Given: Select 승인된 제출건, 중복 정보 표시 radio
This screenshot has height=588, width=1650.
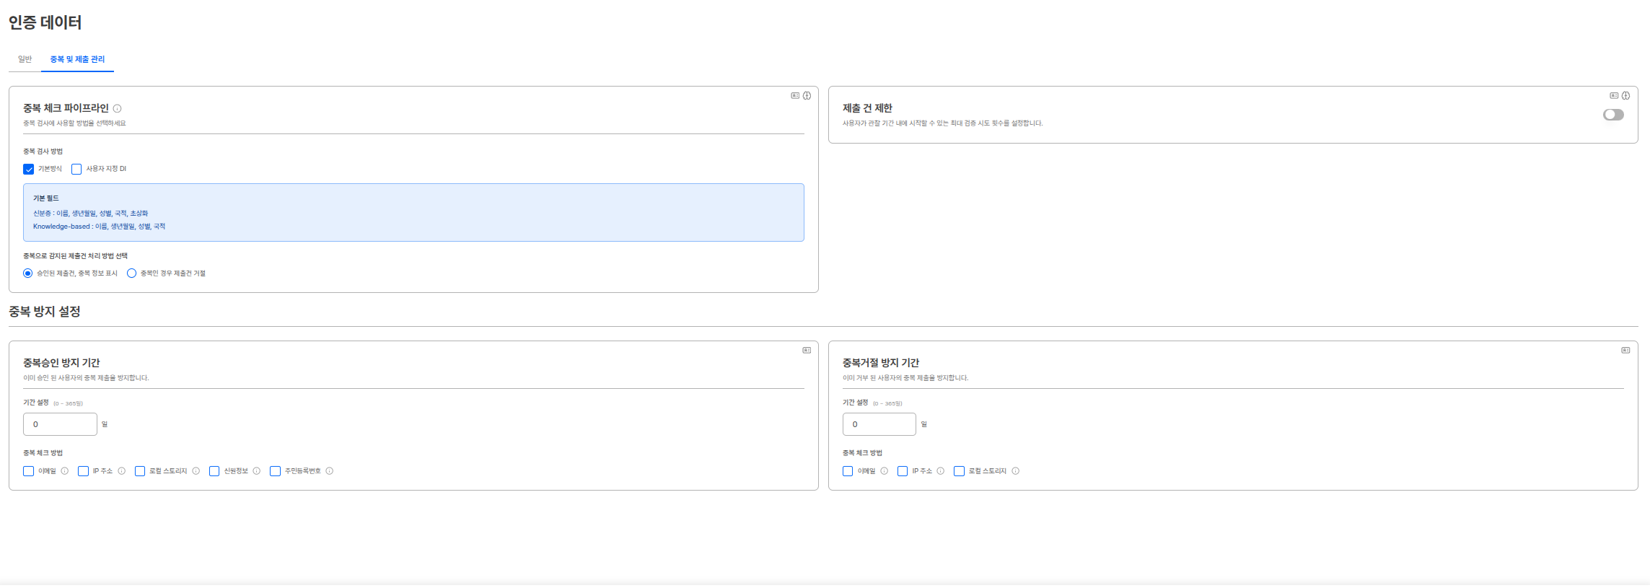Looking at the screenshot, I should (x=28, y=273).
